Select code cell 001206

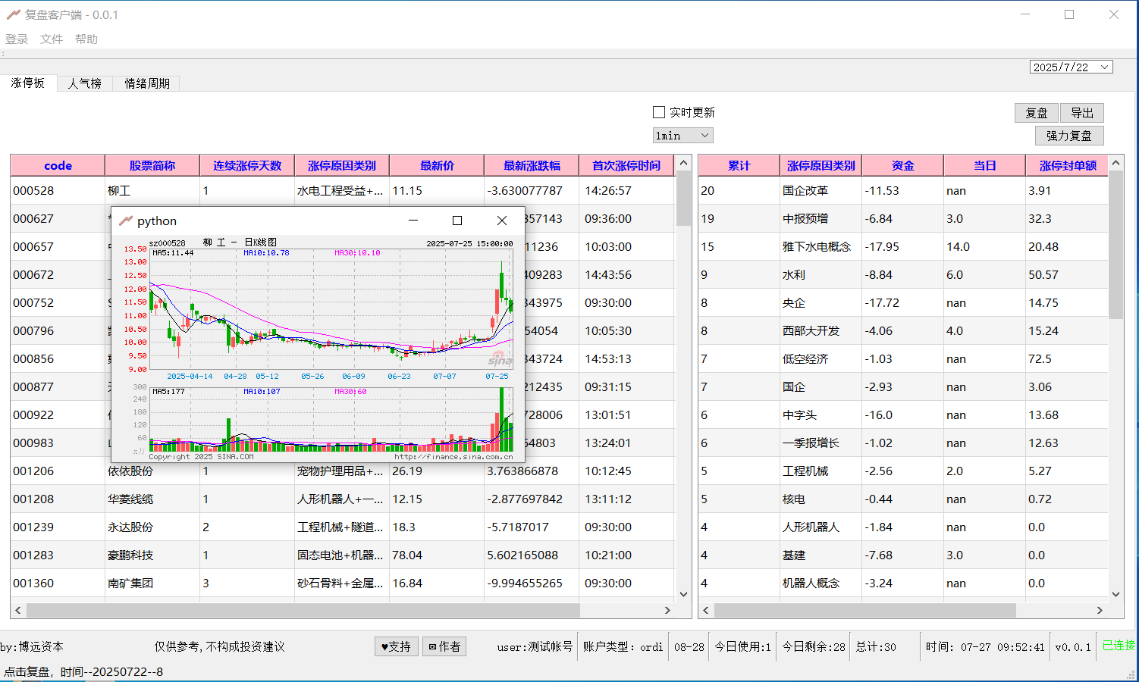coord(58,471)
